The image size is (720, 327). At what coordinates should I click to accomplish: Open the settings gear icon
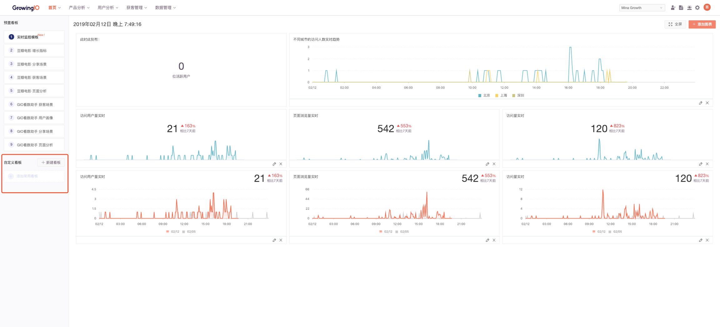pos(697,8)
